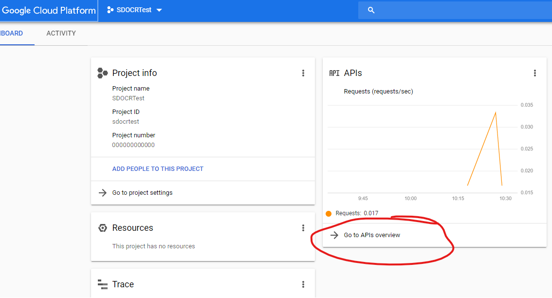Click the Resources card title

pyautogui.click(x=133, y=228)
